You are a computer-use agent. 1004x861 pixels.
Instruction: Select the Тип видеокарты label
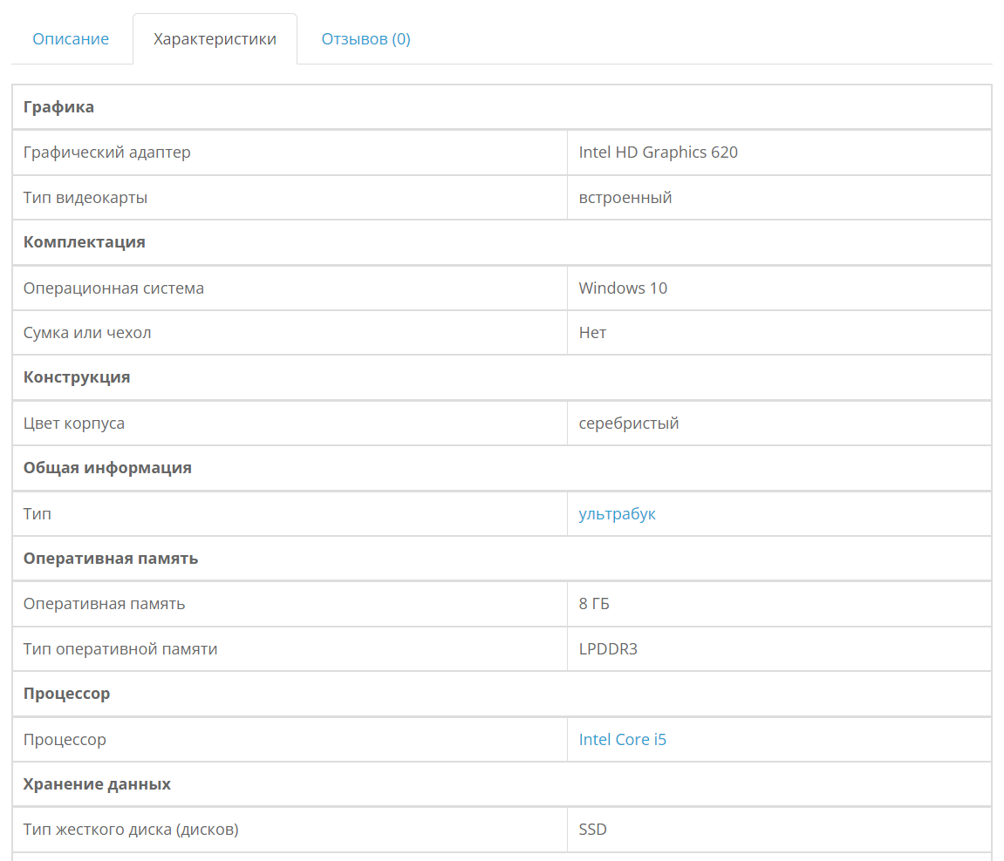pyautogui.click(x=85, y=198)
